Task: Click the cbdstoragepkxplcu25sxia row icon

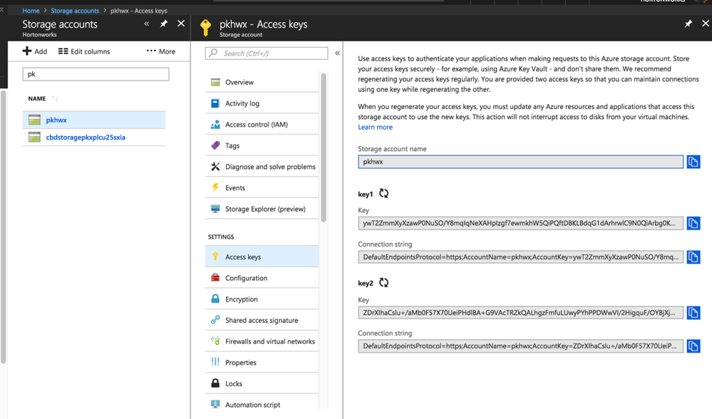Action: (x=34, y=137)
